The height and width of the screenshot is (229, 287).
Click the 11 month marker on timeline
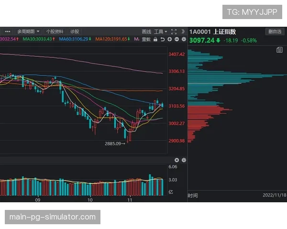(x=130, y=200)
